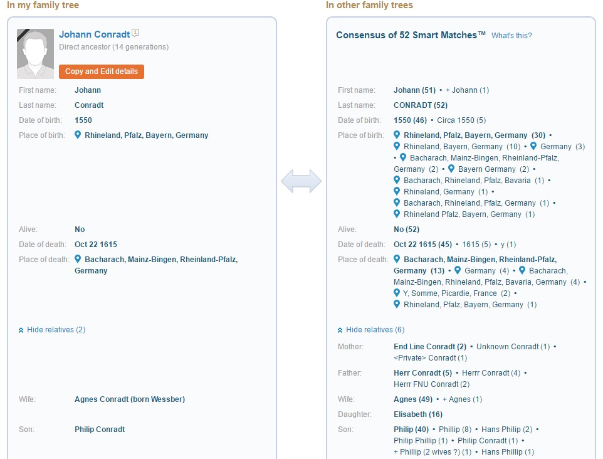The width and height of the screenshot is (603, 459).
Task: Click pin icon for Bacharach death place (13)
Action: coord(397,259)
